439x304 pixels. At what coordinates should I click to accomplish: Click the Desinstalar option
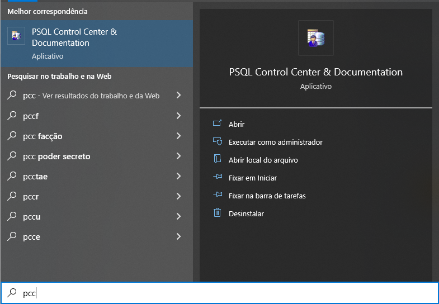coord(246,213)
